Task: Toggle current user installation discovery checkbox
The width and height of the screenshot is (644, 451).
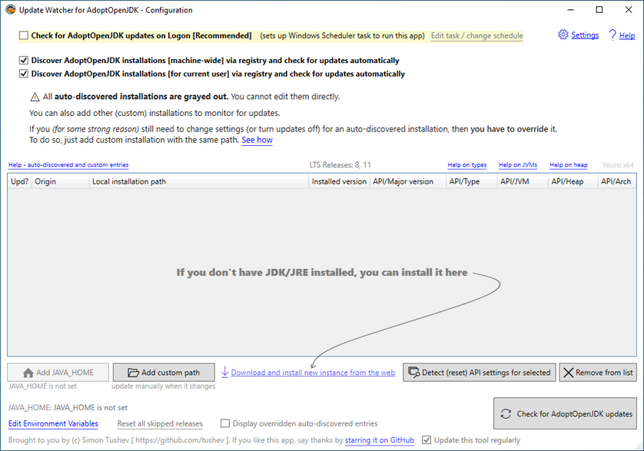Action: 23,74
